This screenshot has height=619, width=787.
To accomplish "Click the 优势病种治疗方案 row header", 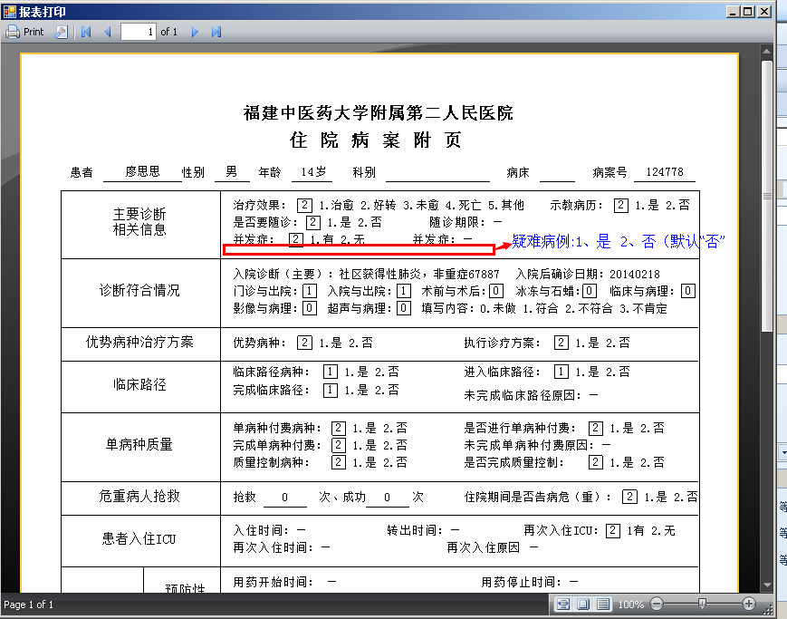I will point(139,343).
